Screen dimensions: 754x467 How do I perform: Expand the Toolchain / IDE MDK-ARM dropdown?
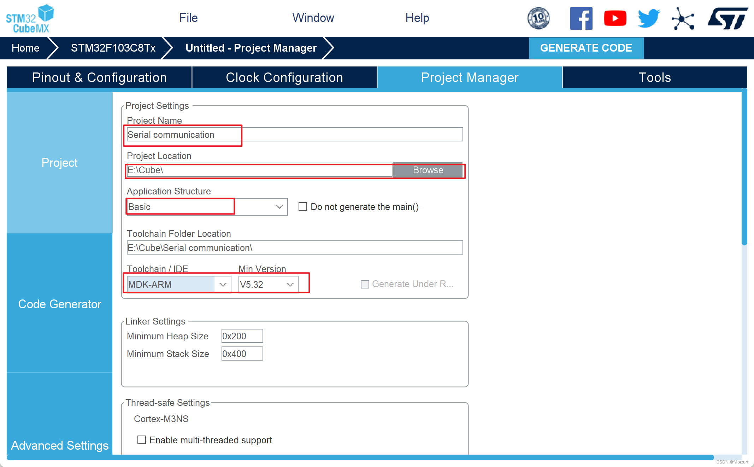coord(224,284)
